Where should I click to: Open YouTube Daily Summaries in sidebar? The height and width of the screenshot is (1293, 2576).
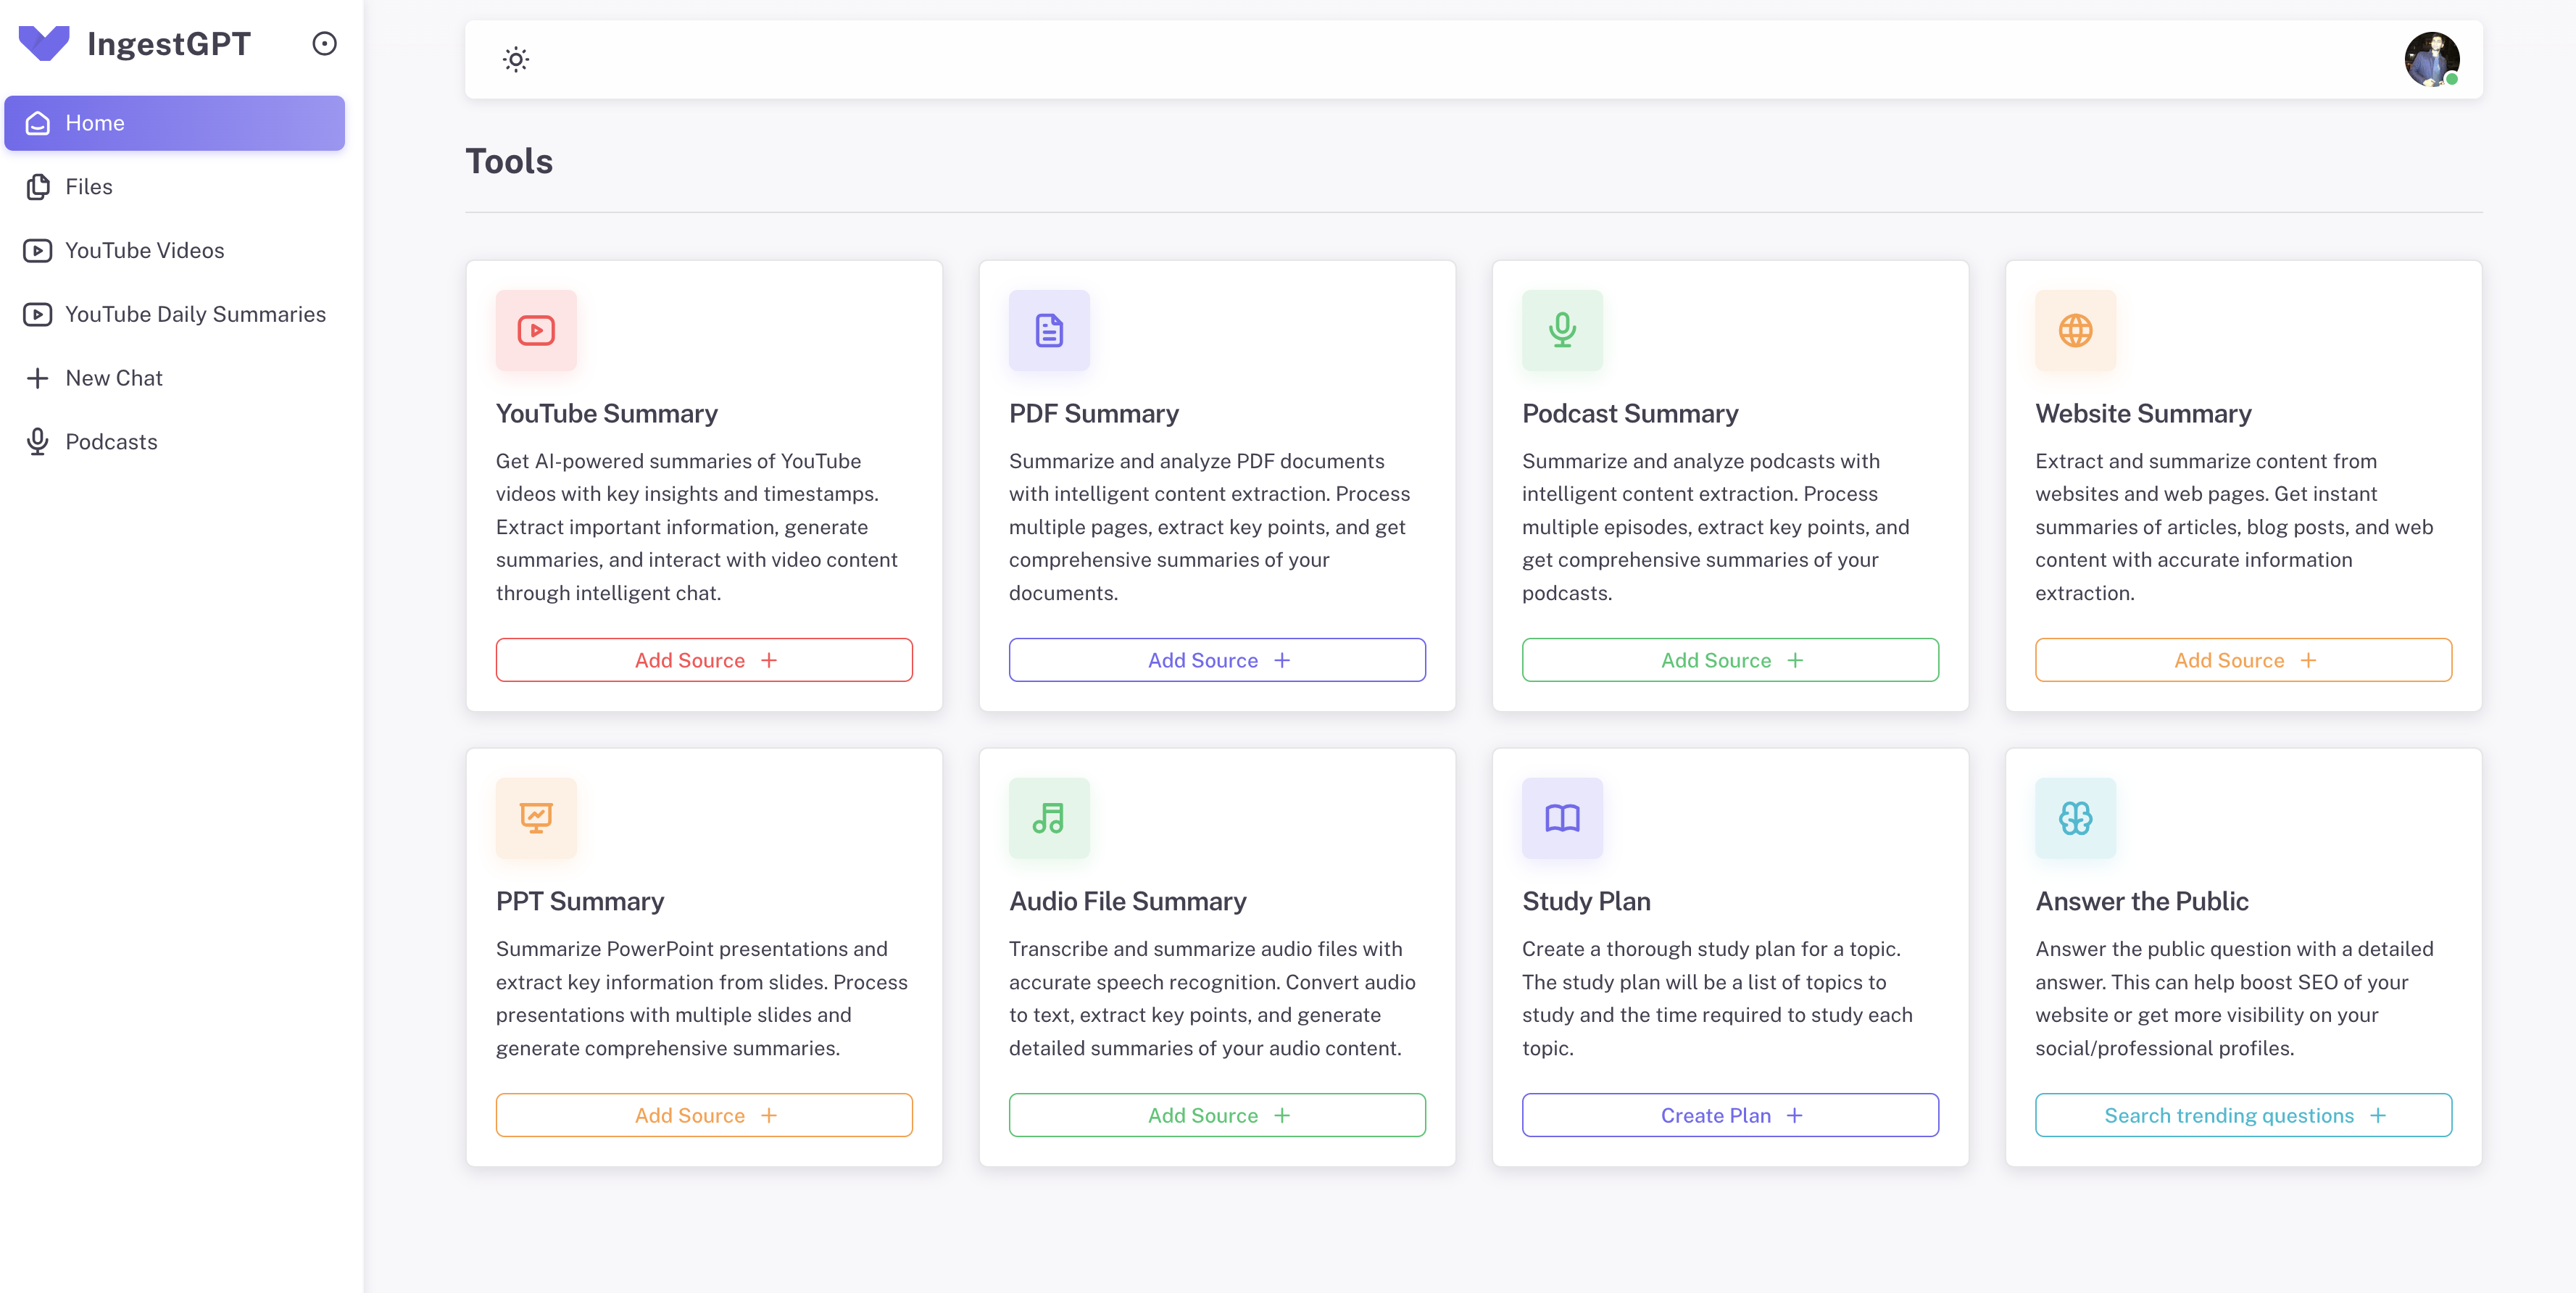[195, 315]
